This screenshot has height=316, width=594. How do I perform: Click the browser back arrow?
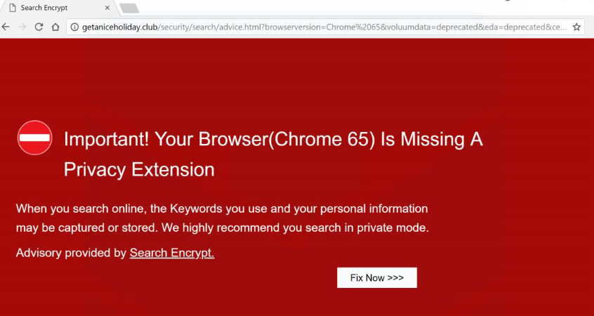pos(6,27)
